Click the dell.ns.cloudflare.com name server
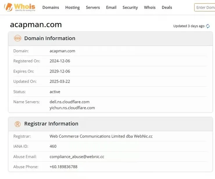This screenshot has width=215, height=179. (69, 102)
